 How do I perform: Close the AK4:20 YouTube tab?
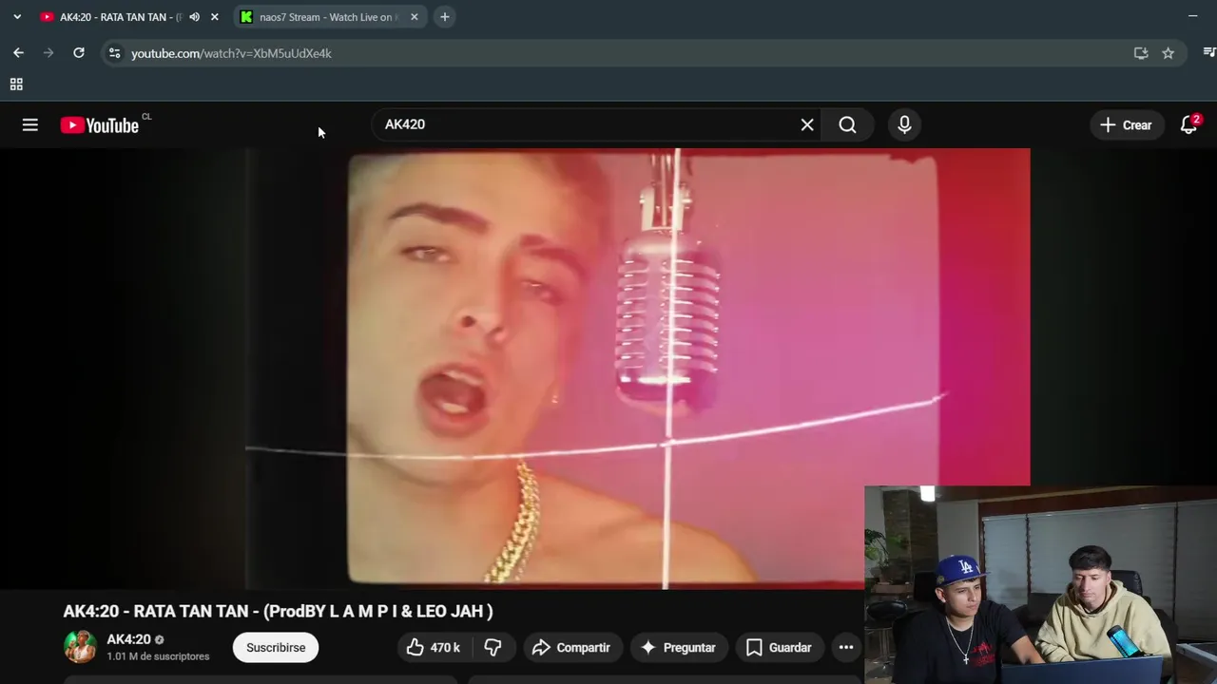(x=214, y=17)
